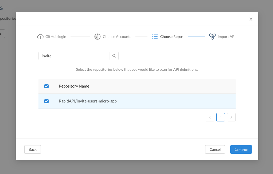Click the Import APIs hexagon icon
Screen dimensions: 273x174
coord(212,37)
